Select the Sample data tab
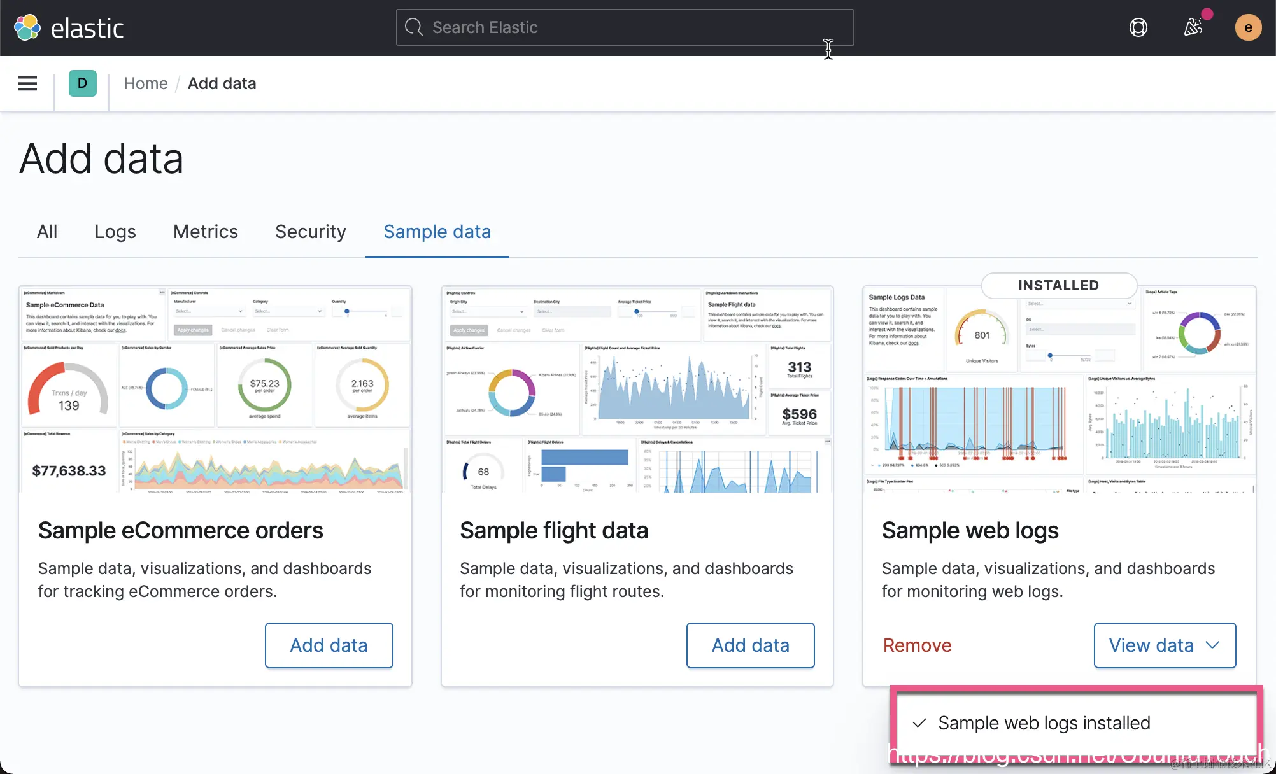This screenshot has height=774, width=1276. [437, 232]
